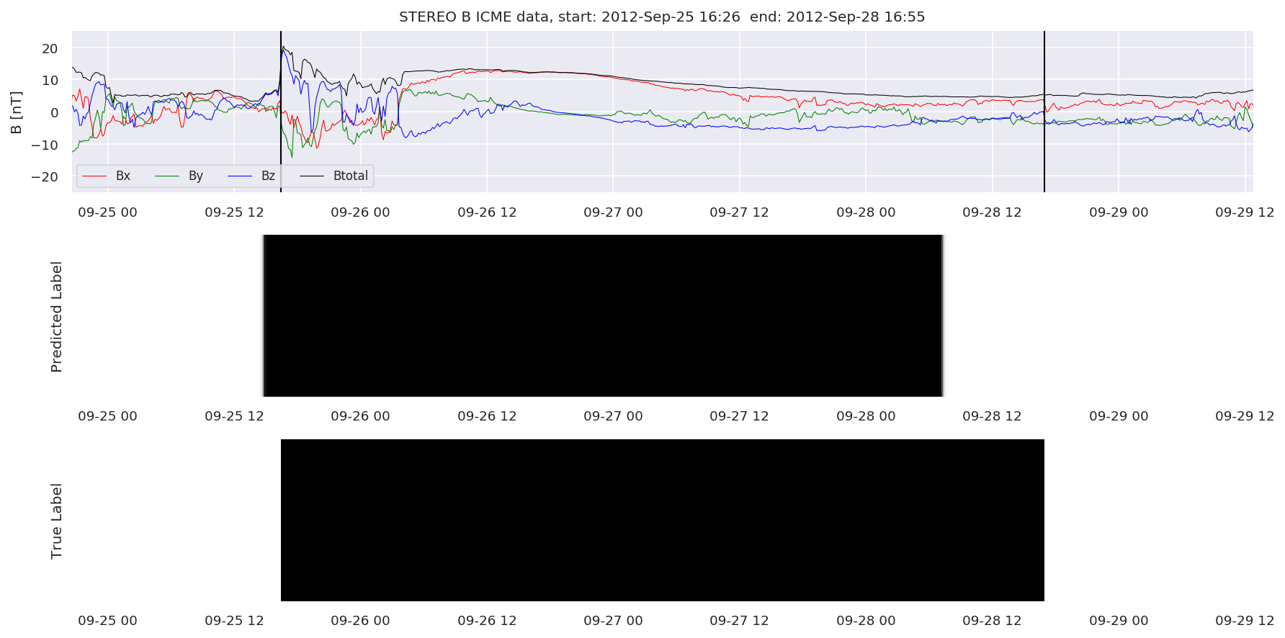This screenshot has height=638, width=1285.
Task: Click tick 09-25 00 under the True Label plot
Action: click(x=108, y=621)
